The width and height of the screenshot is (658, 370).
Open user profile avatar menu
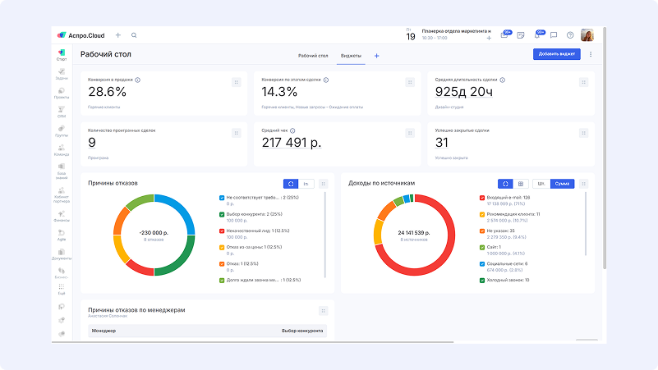pos(588,35)
